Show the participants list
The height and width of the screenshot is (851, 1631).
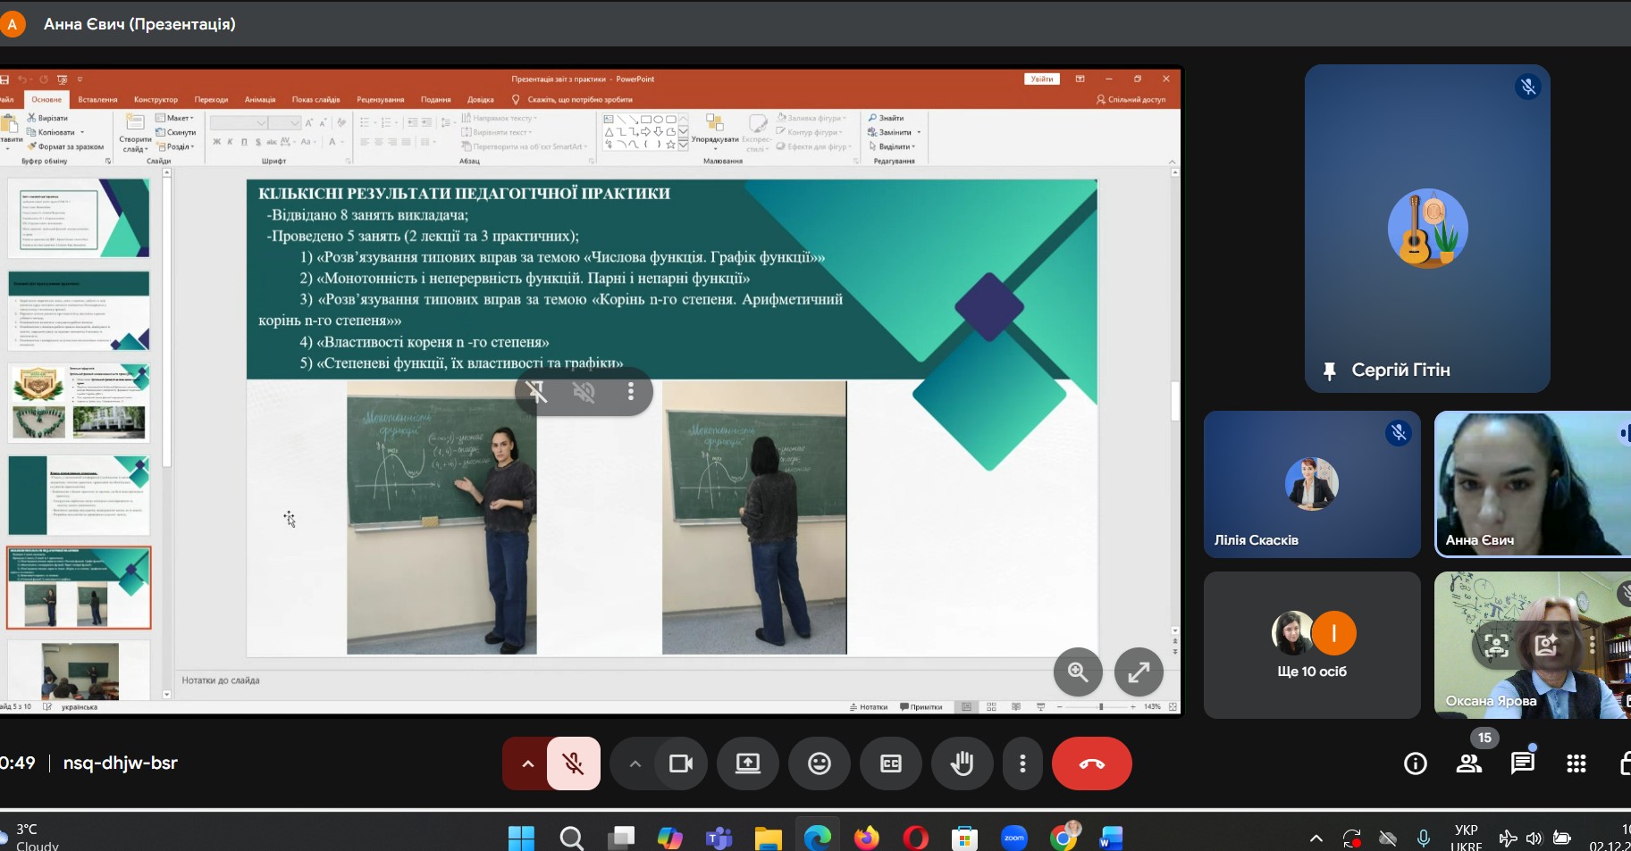tap(1468, 763)
